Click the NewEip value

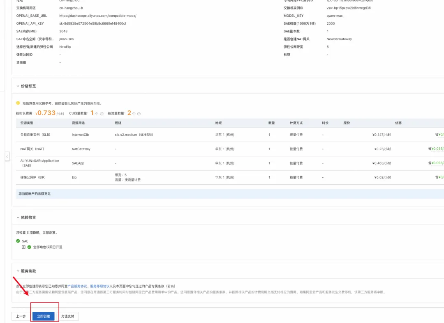click(x=65, y=47)
